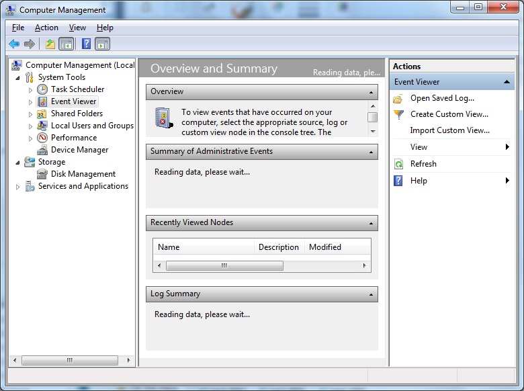Viewport: 524px width, 391px height.
Task: Click the Description column header
Action: (279, 247)
